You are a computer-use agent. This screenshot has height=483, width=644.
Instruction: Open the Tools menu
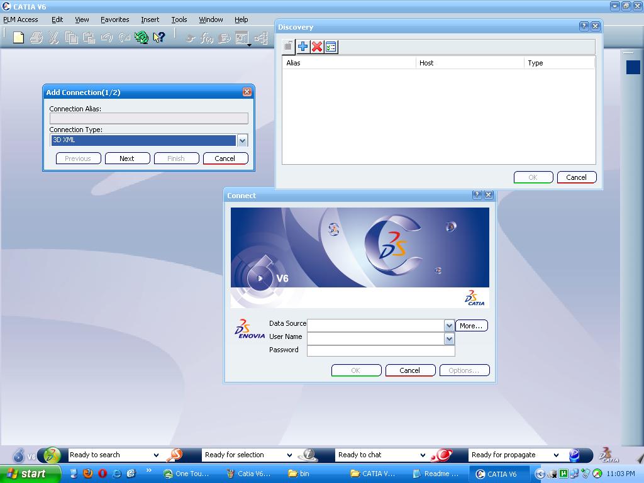(179, 19)
